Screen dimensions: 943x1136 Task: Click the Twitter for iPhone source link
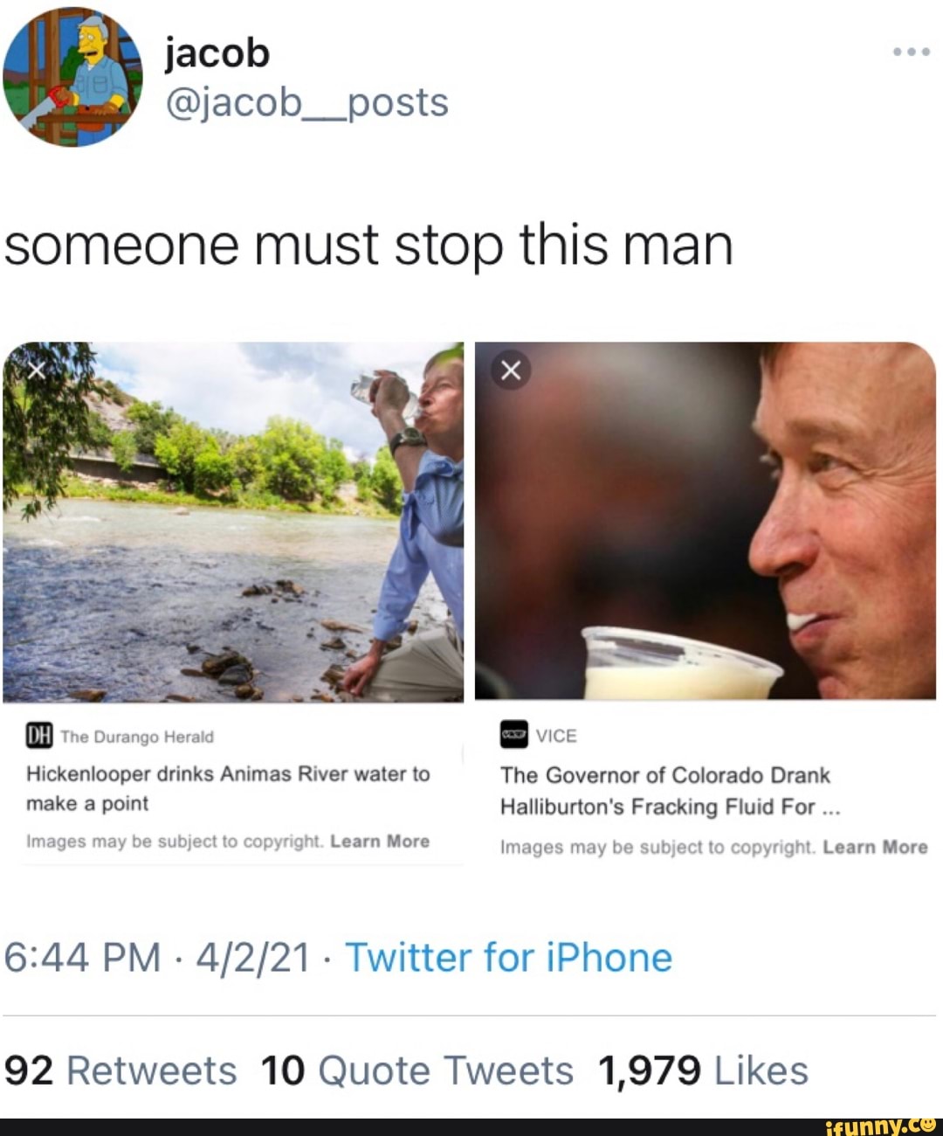click(509, 958)
